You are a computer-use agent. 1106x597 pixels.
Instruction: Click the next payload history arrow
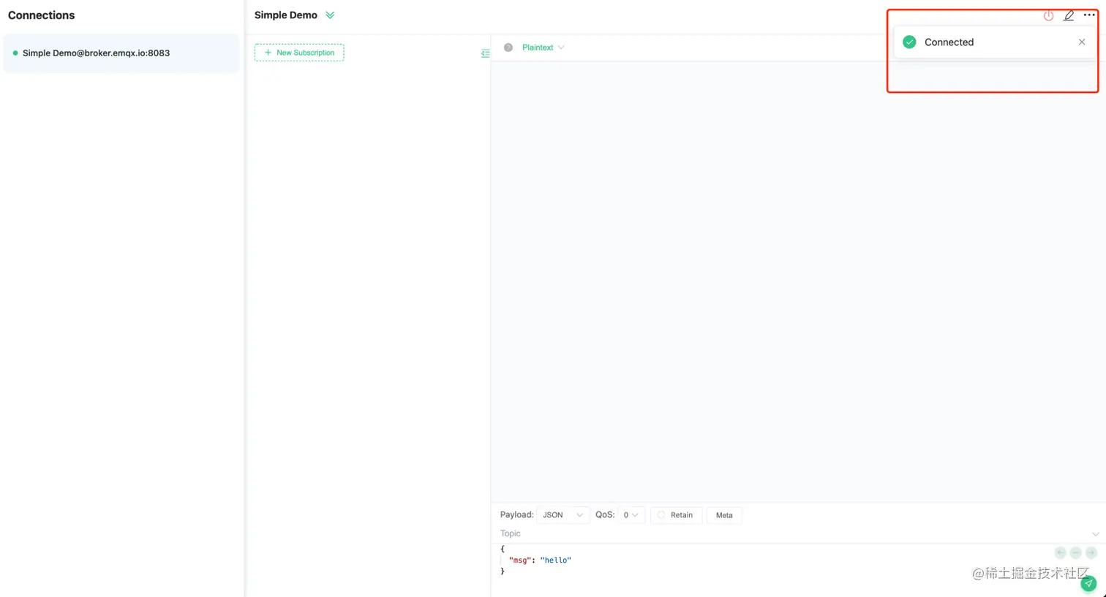(x=1091, y=553)
